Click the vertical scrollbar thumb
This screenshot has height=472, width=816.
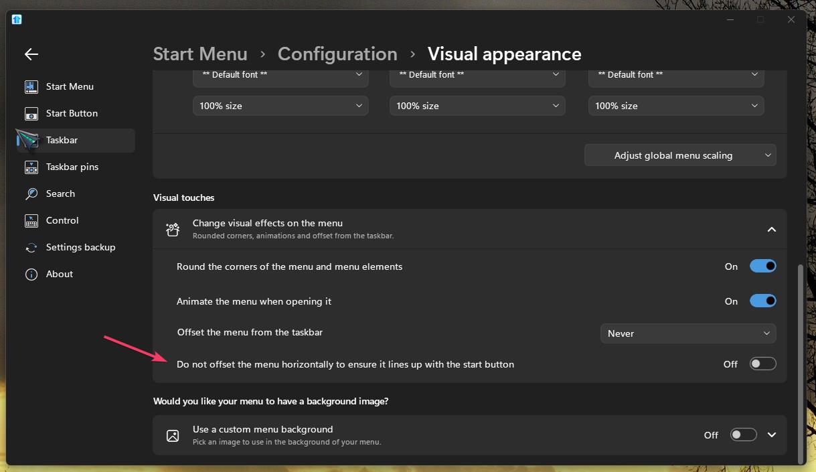coord(801,362)
